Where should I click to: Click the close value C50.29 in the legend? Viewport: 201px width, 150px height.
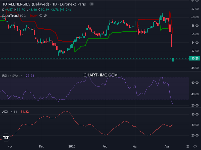(x=44, y=10)
